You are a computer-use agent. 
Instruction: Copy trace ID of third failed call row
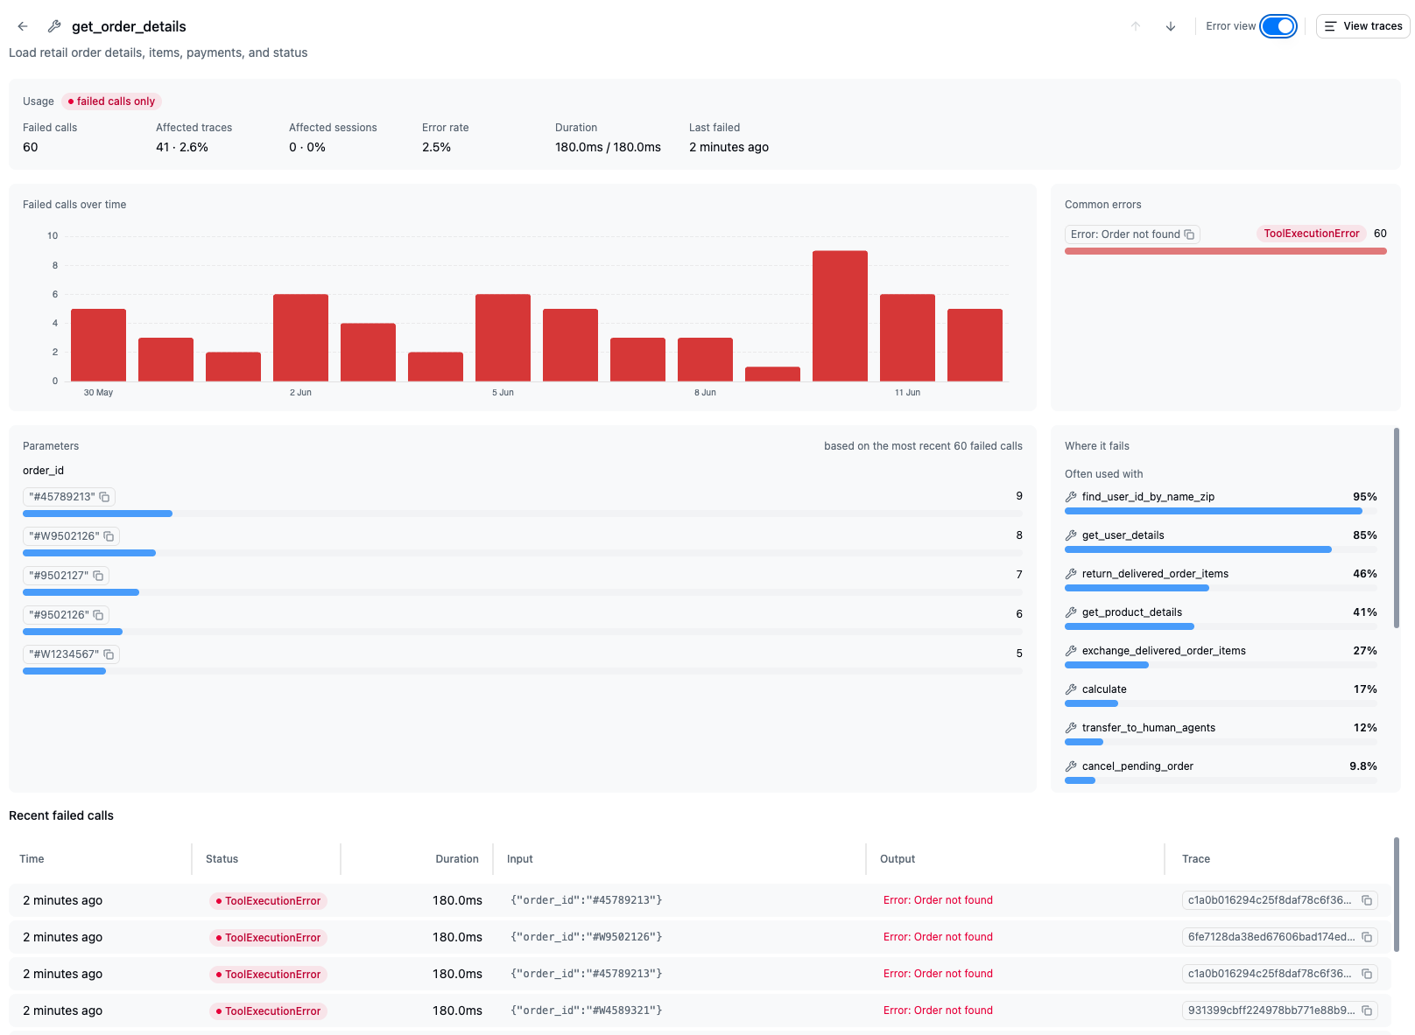tap(1367, 974)
